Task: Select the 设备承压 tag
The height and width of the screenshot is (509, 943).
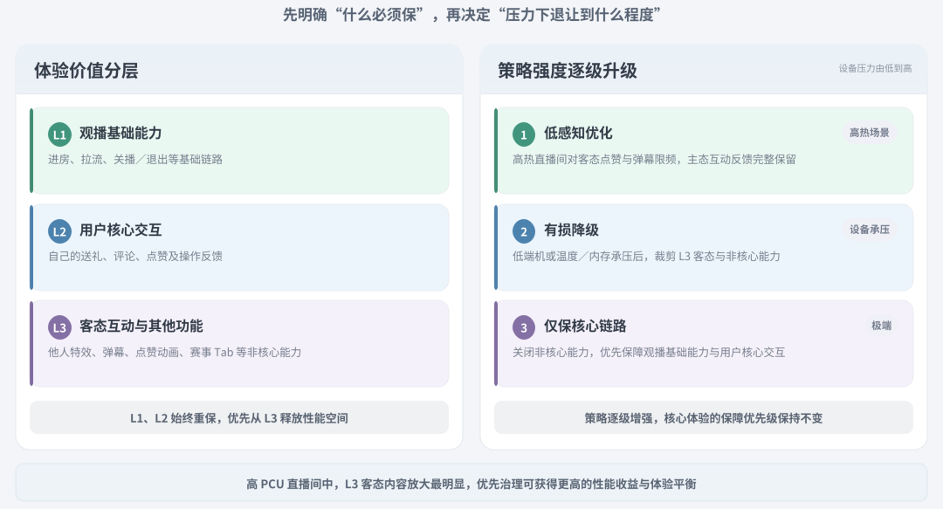Action: 869,230
